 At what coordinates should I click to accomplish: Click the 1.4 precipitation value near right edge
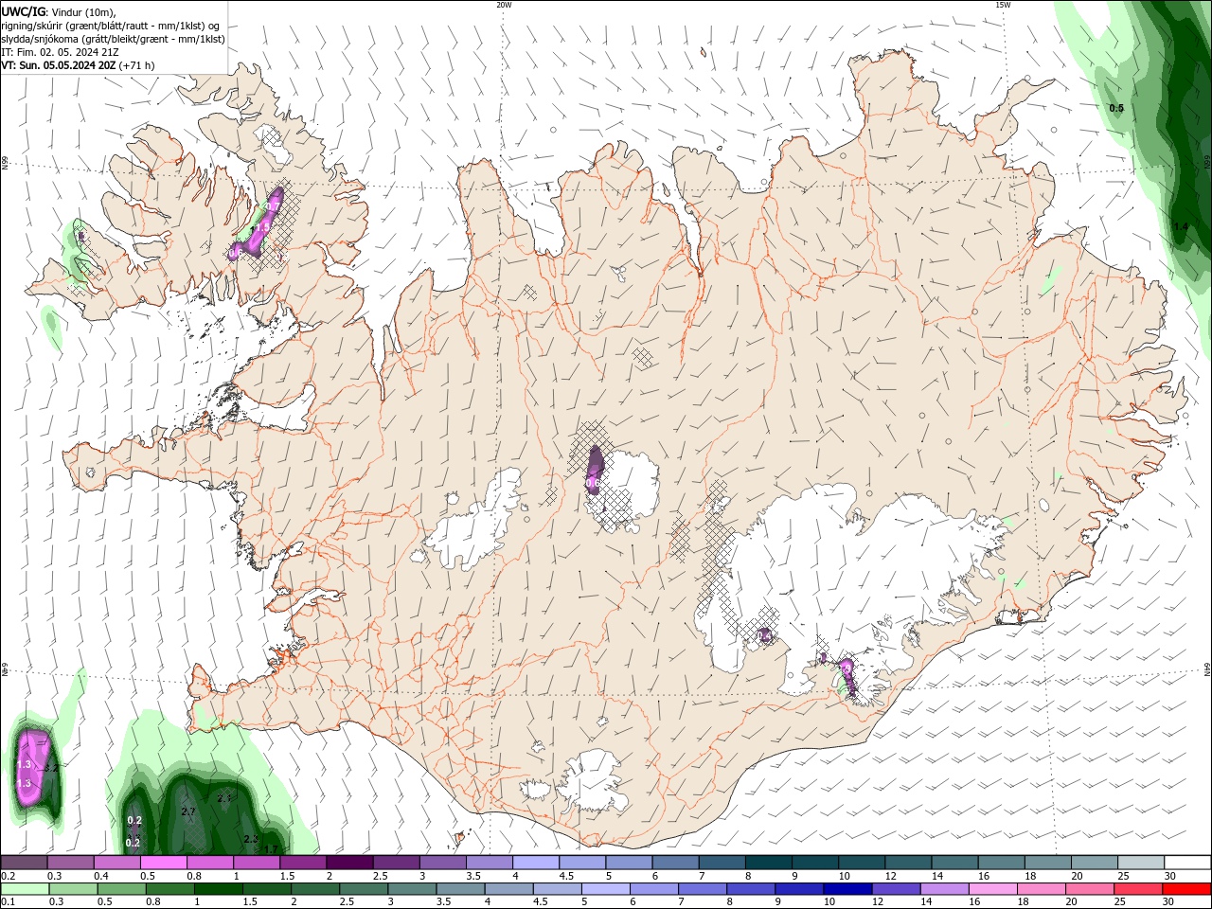pyautogui.click(x=1180, y=226)
